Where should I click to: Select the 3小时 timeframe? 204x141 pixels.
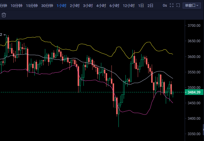[88, 6]
